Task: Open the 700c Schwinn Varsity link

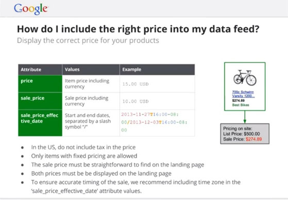Action: 243,94
